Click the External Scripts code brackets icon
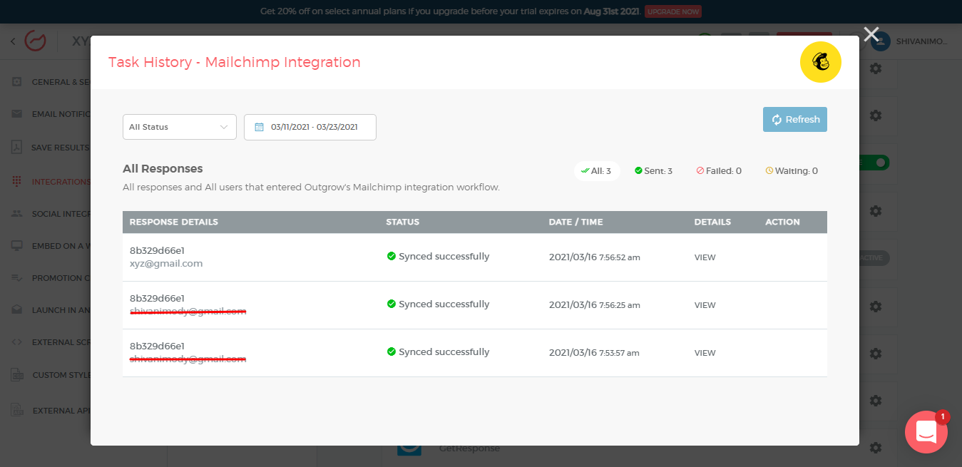This screenshot has height=467, width=962. [17, 342]
